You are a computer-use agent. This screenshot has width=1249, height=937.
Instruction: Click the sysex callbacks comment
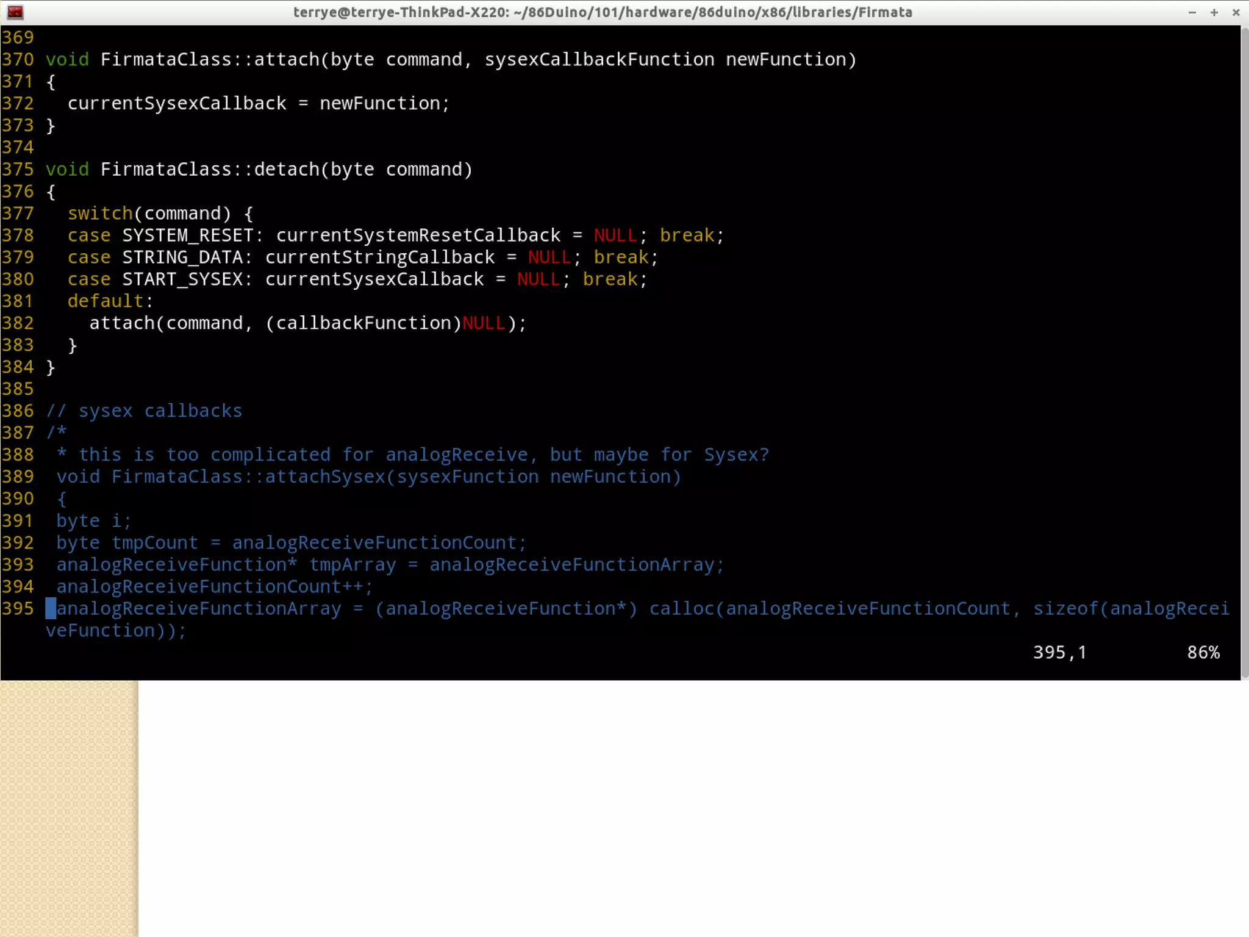pyautogui.click(x=145, y=411)
